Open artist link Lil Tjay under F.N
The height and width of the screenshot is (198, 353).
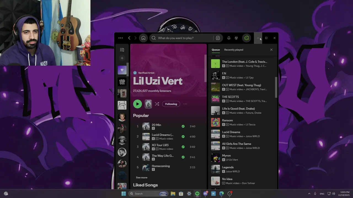[250, 78]
